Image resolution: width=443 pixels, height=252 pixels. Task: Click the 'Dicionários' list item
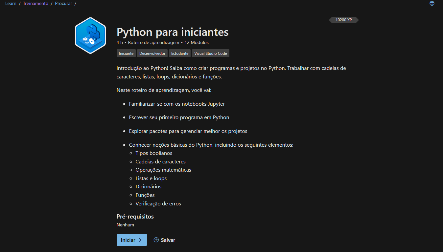click(x=149, y=187)
